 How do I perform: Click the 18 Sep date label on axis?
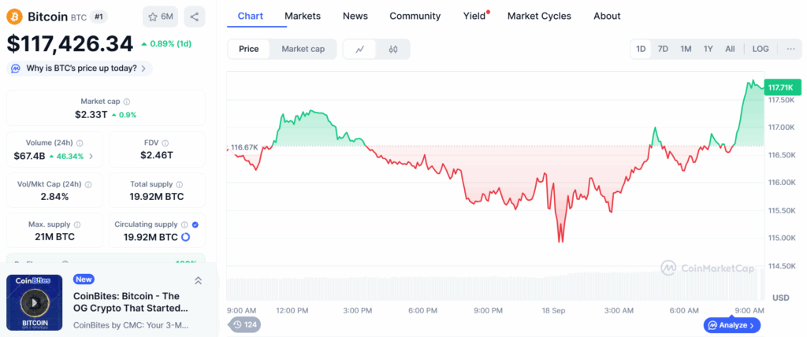click(556, 311)
